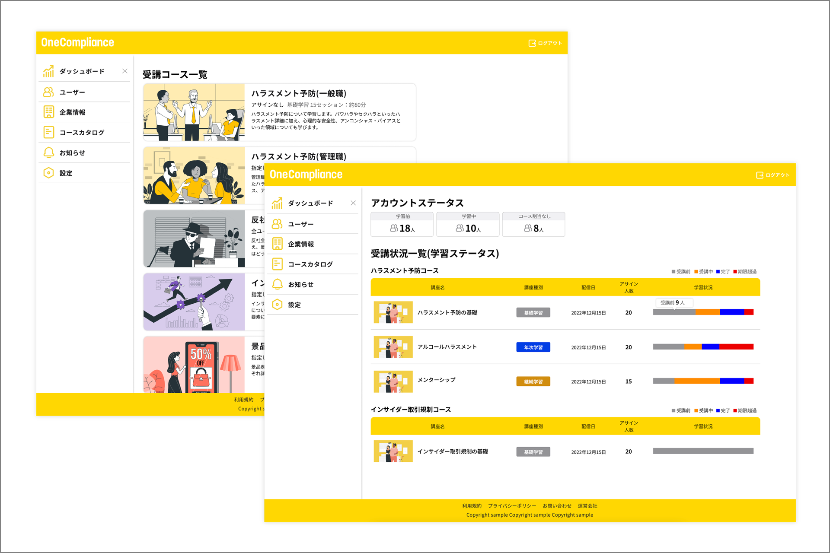The width and height of the screenshot is (830, 553).
Task: Open コースカタログ menu in back window sidebar
Action: pyautogui.click(x=82, y=133)
